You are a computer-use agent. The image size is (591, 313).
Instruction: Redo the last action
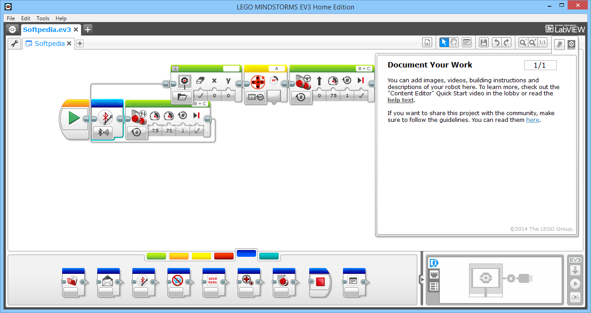click(x=507, y=42)
